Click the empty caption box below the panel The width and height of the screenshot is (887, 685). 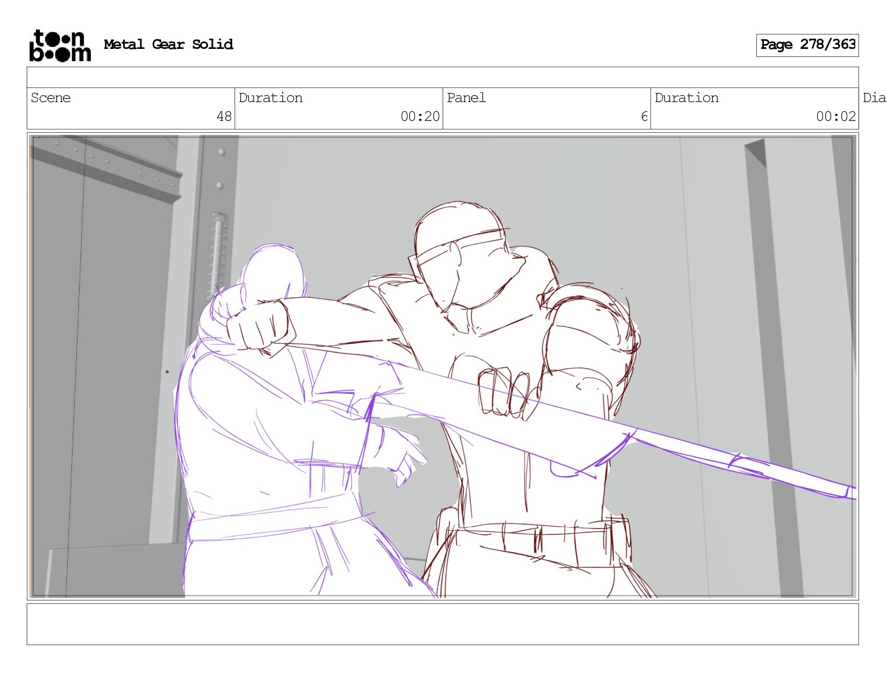coord(442,624)
